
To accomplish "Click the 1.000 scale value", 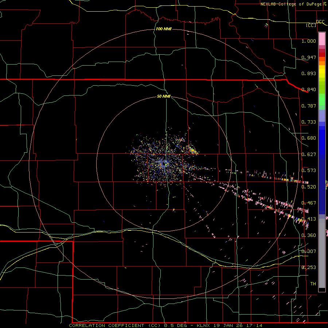I will [309, 41].
